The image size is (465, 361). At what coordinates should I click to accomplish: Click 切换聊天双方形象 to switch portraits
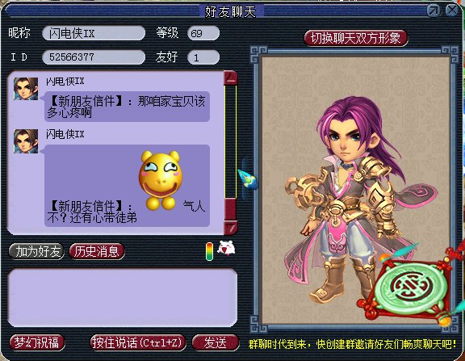pos(356,38)
